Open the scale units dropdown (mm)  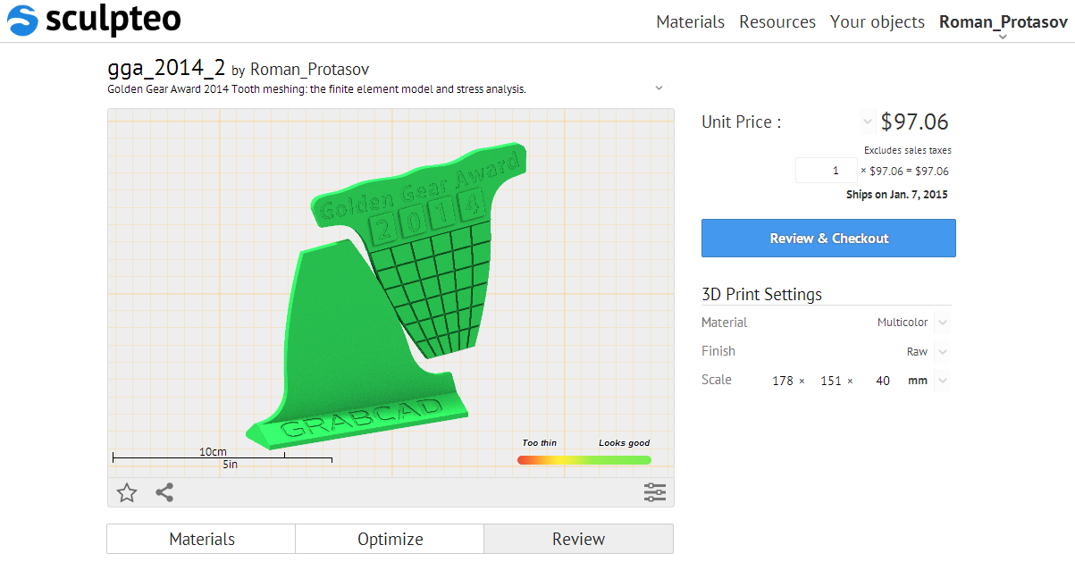coord(943,381)
